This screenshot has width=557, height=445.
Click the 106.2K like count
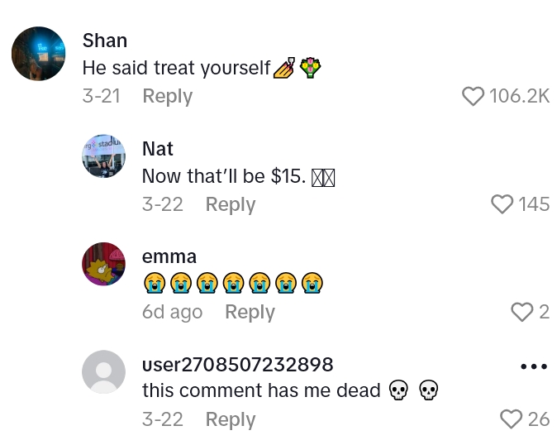coord(519,97)
